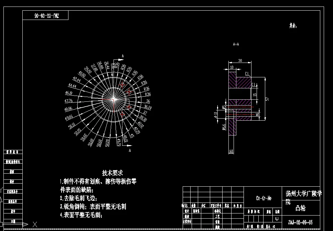Select the Ø11 bore dimension label
Viewport: 333px width, 231px height.
(x=216, y=115)
